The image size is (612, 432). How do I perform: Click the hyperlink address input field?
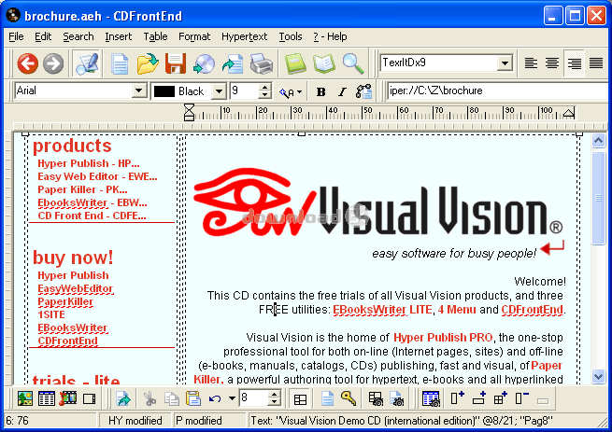tap(495, 91)
